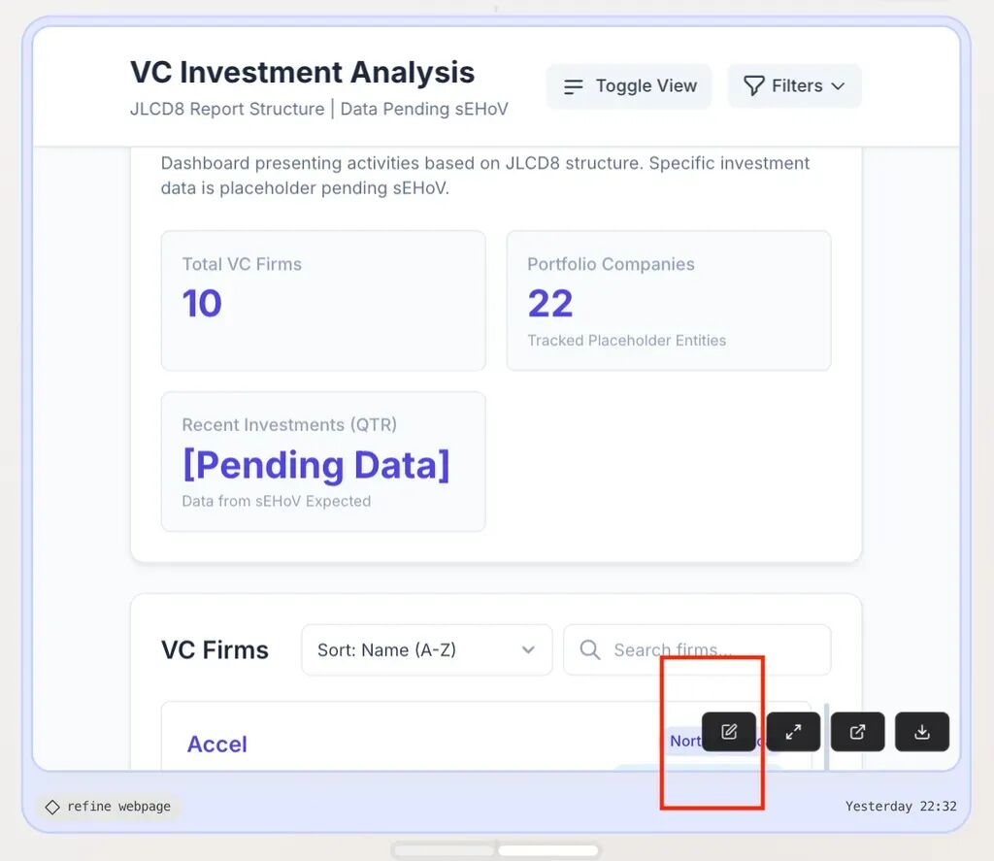Expand the preview to fullscreen
This screenshot has width=994, height=861.
click(793, 732)
